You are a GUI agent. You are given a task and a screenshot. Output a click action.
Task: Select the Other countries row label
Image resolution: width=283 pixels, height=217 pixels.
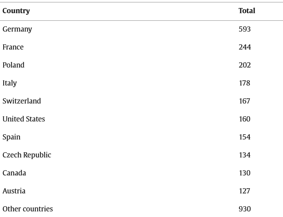[28, 209]
